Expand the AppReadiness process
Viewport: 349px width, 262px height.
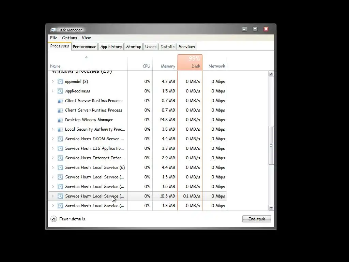(52, 91)
